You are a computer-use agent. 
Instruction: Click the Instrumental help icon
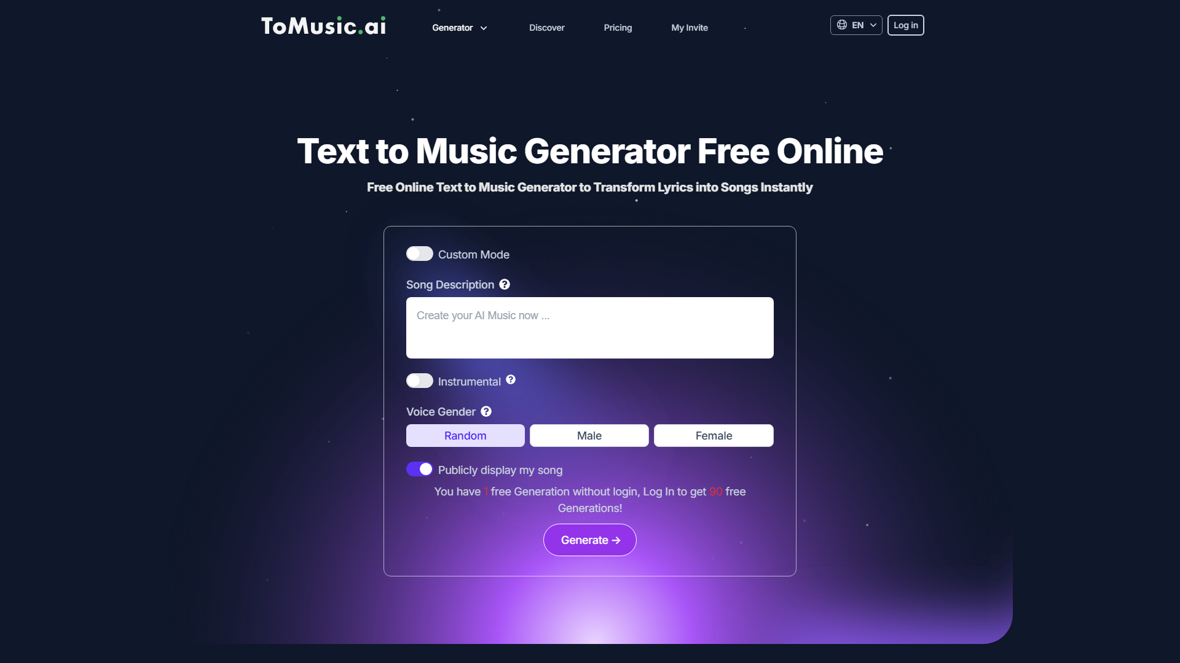coord(511,381)
